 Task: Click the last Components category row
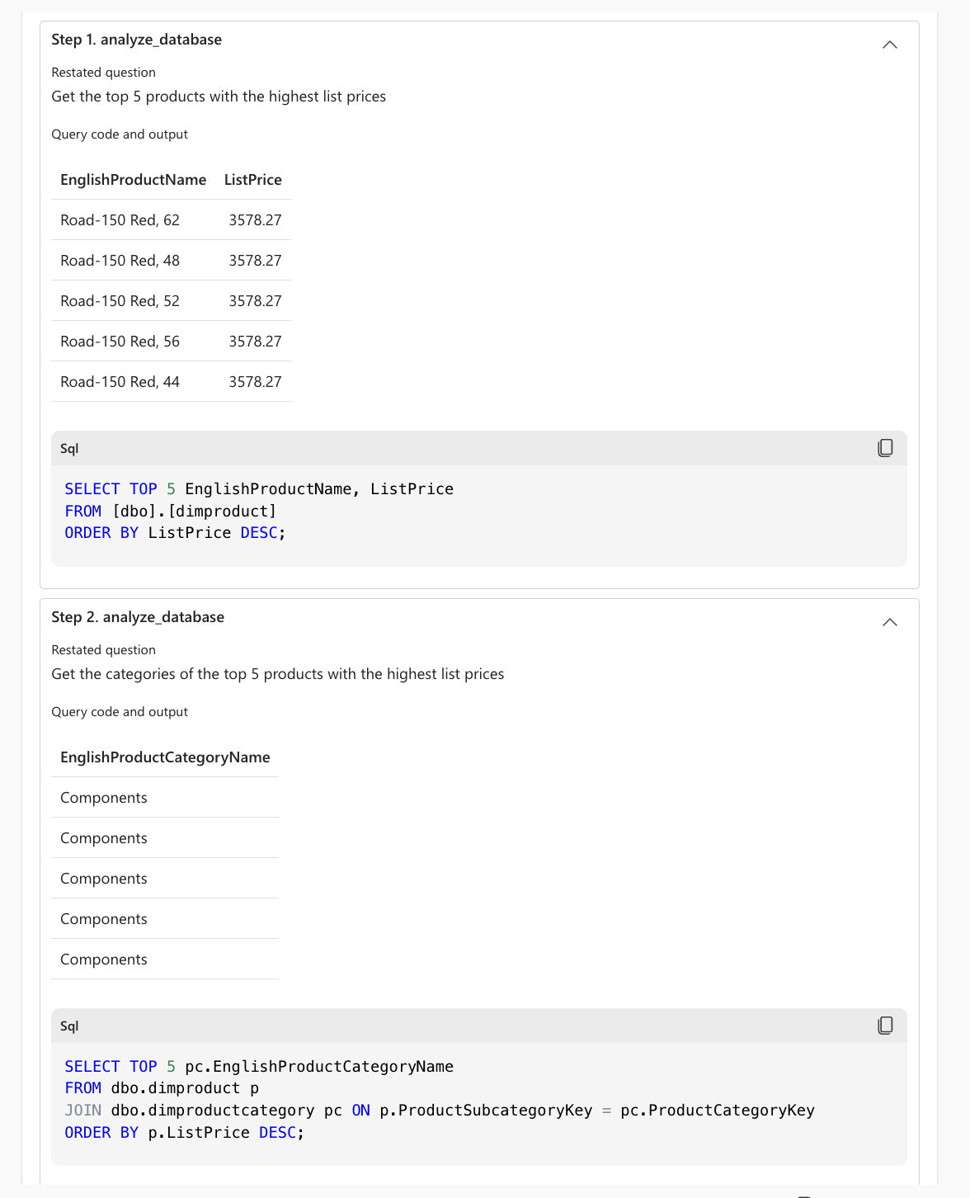pyautogui.click(x=104, y=960)
